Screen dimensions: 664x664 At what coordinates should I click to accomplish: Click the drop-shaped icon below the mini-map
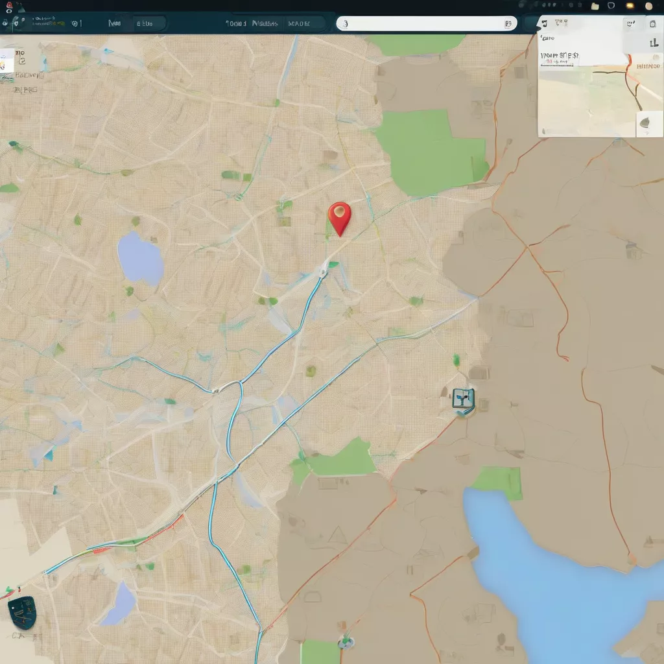pos(646,123)
